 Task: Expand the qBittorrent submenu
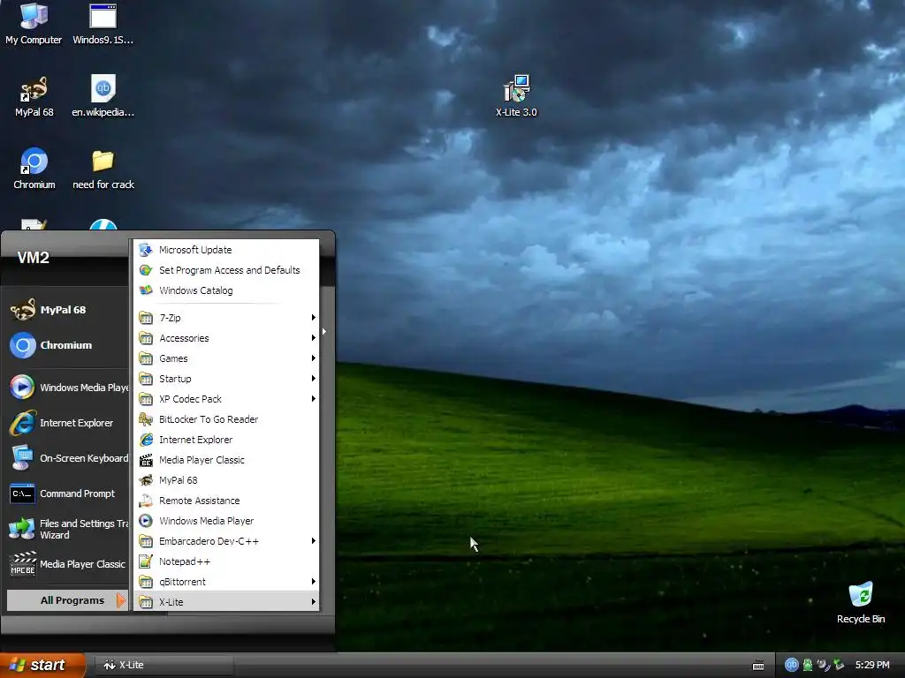(x=226, y=582)
